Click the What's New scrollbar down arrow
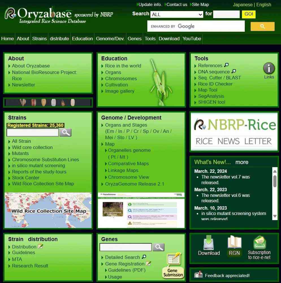The image size is (281, 283). point(275,216)
